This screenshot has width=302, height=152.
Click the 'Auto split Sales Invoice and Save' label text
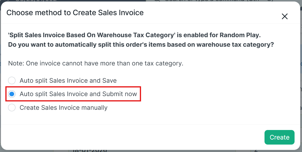[68, 81]
